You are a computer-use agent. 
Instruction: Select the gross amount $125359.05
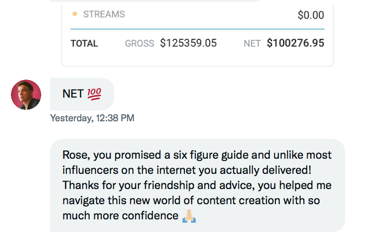coord(188,43)
